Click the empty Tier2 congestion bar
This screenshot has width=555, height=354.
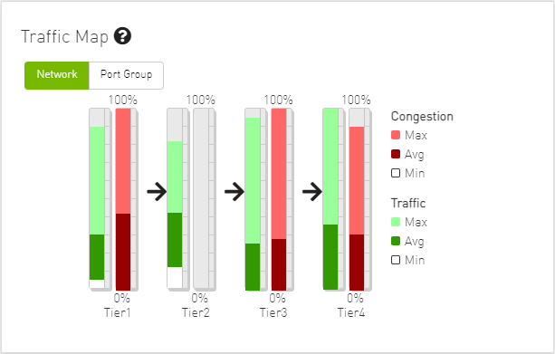pyautogui.click(x=201, y=200)
